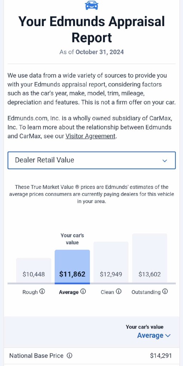Open the Visitor Agreement link
183x366 pixels.
click(91, 136)
